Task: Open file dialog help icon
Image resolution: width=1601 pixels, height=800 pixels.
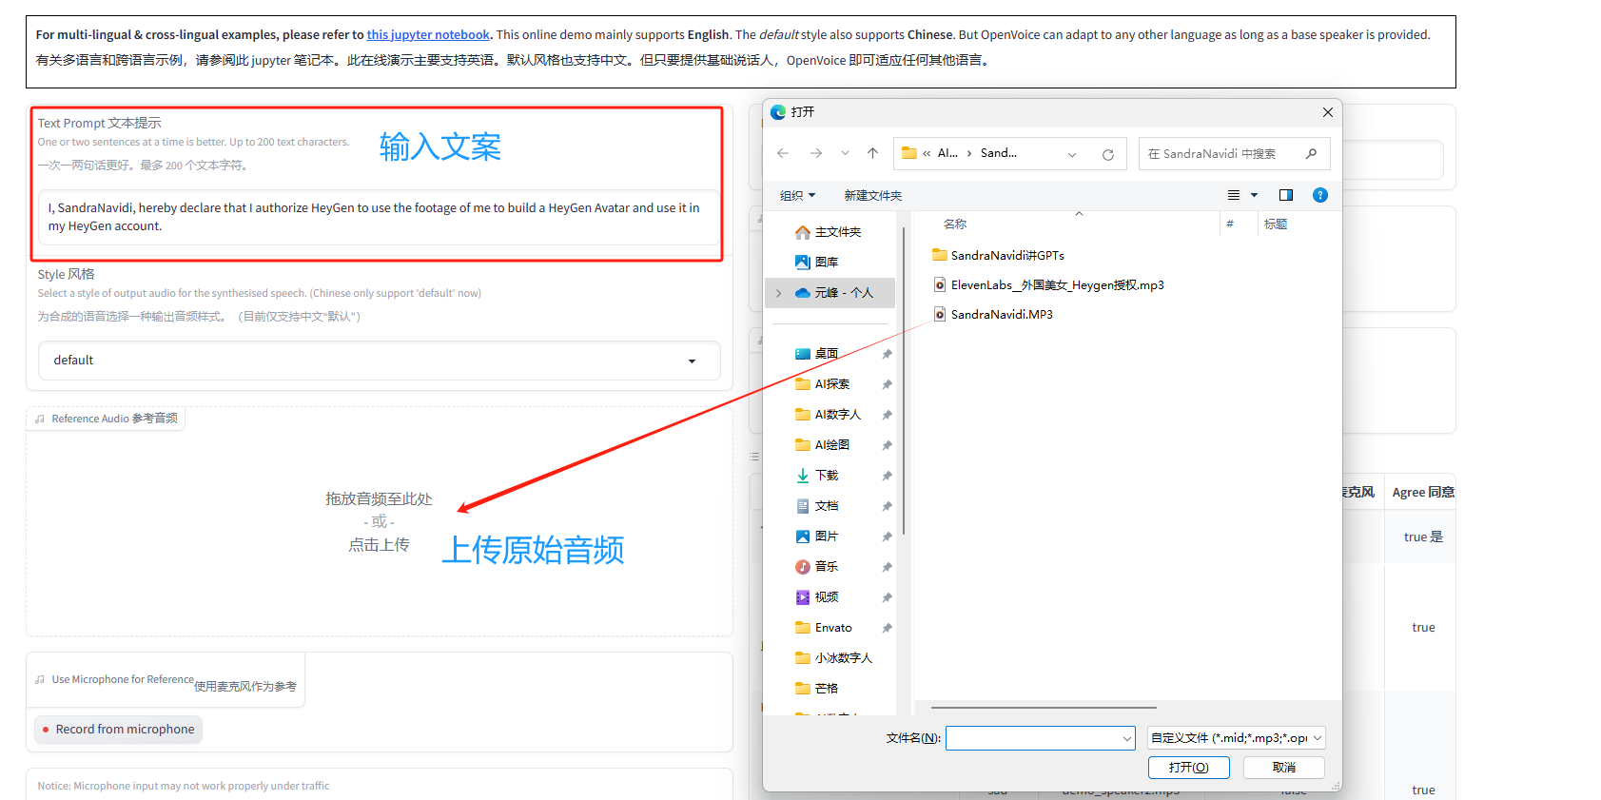Action: click(x=1320, y=195)
